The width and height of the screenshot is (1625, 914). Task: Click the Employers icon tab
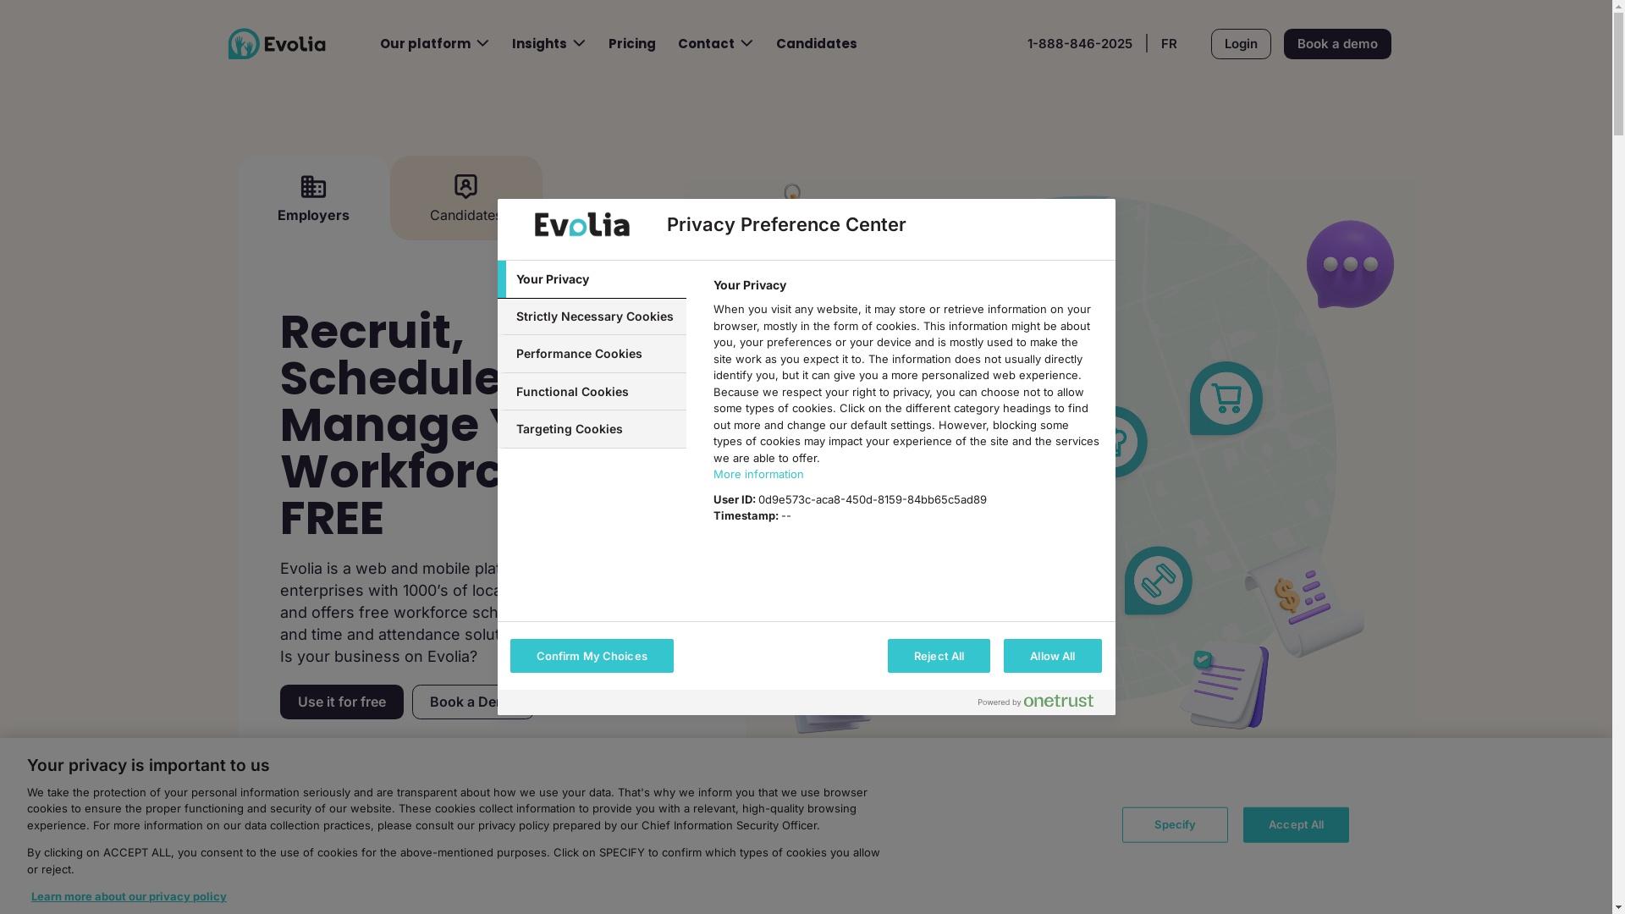tap(314, 197)
